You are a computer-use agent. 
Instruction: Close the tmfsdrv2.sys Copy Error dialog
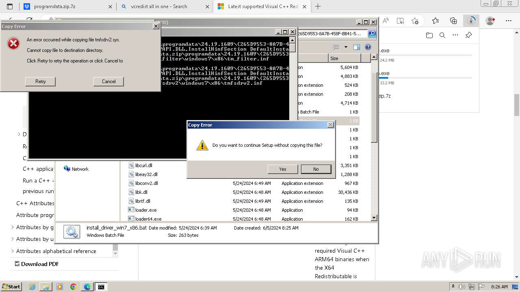[x=156, y=26]
